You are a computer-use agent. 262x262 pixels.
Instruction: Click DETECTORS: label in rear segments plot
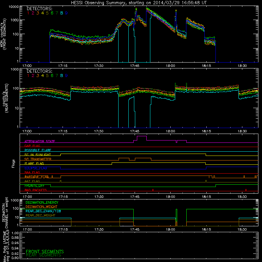(x=39, y=71)
